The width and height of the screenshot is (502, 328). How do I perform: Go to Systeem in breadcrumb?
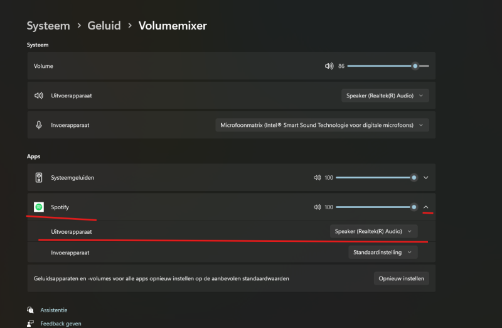(48, 26)
